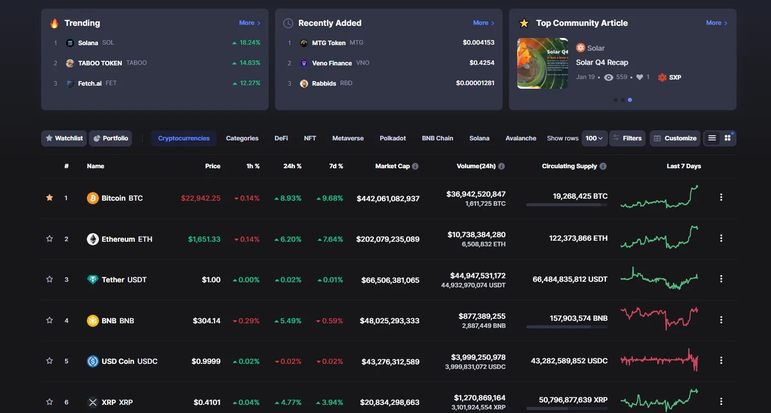This screenshot has height=413, width=771.
Task: Like the Solar Q4 Recap with heart
Action: (x=640, y=77)
